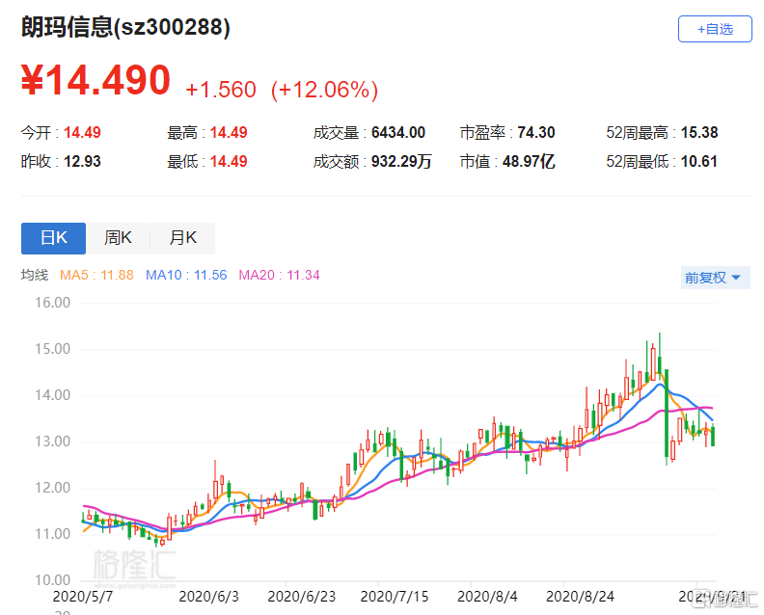
Task: Click the 最低 value 14.49
Action: tap(228, 161)
